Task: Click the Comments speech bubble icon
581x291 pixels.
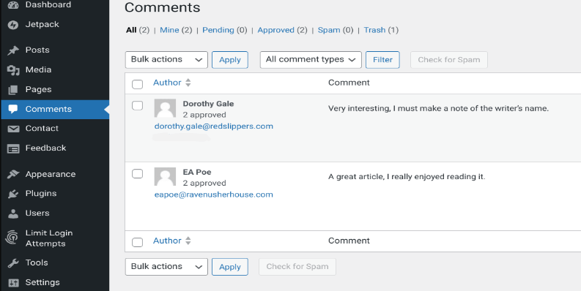Action: (x=13, y=110)
